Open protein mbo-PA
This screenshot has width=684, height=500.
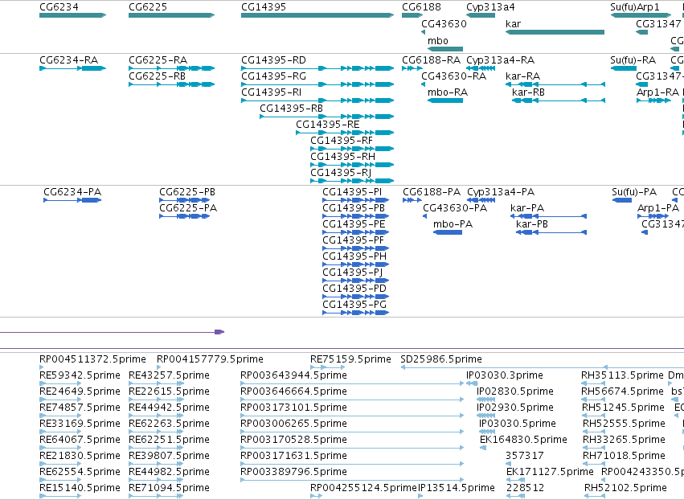point(453,224)
